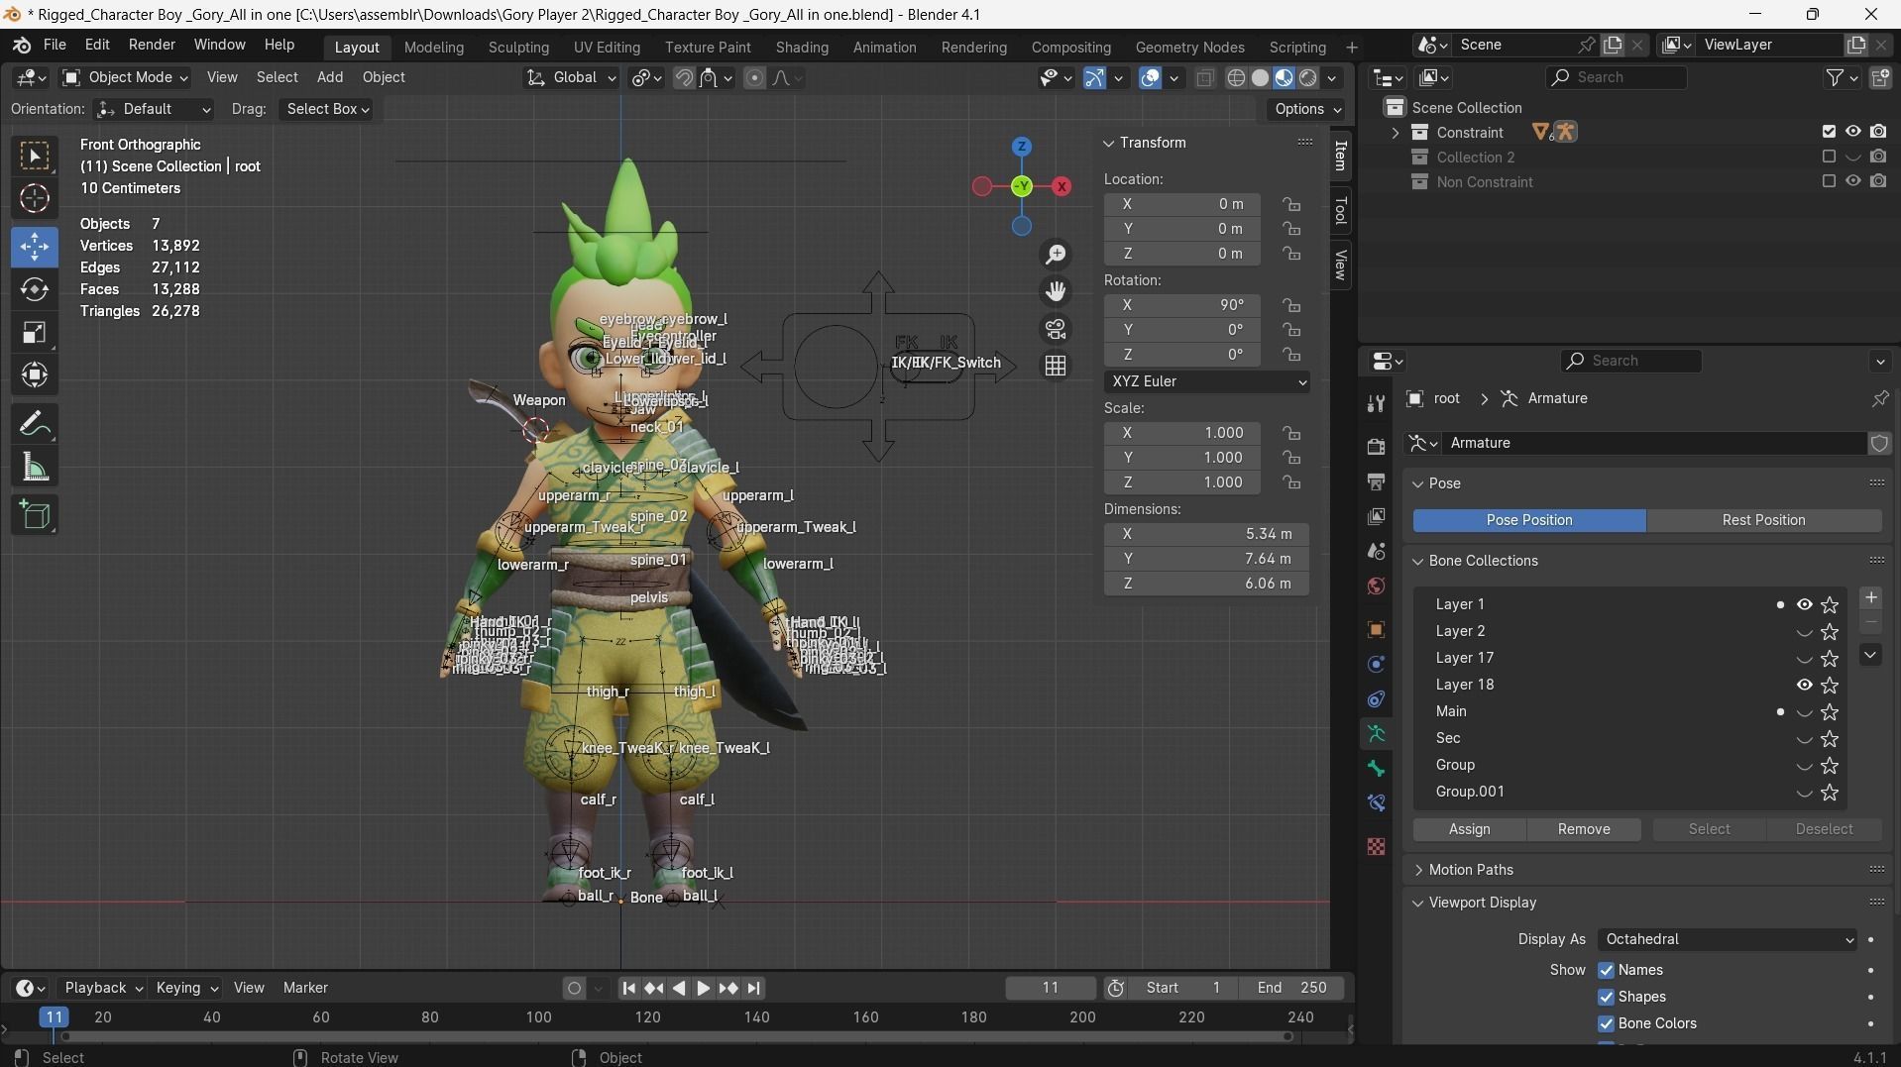Image resolution: width=1901 pixels, height=1067 pixels.
Task: Activate the Rotate tool
Action: pyautogui.click(x=35, y=289)
